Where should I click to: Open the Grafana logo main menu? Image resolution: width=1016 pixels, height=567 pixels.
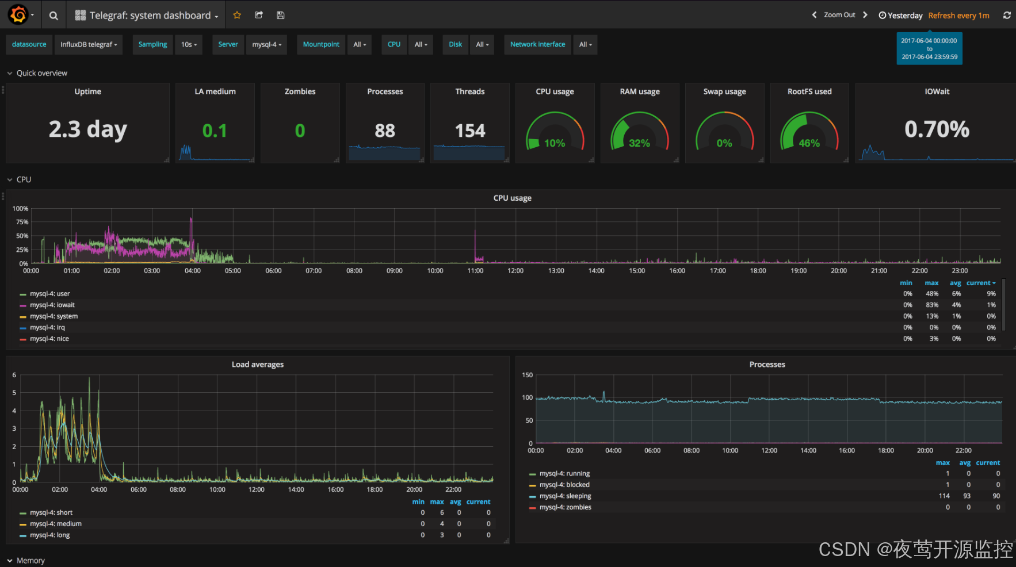coord(20,15)
